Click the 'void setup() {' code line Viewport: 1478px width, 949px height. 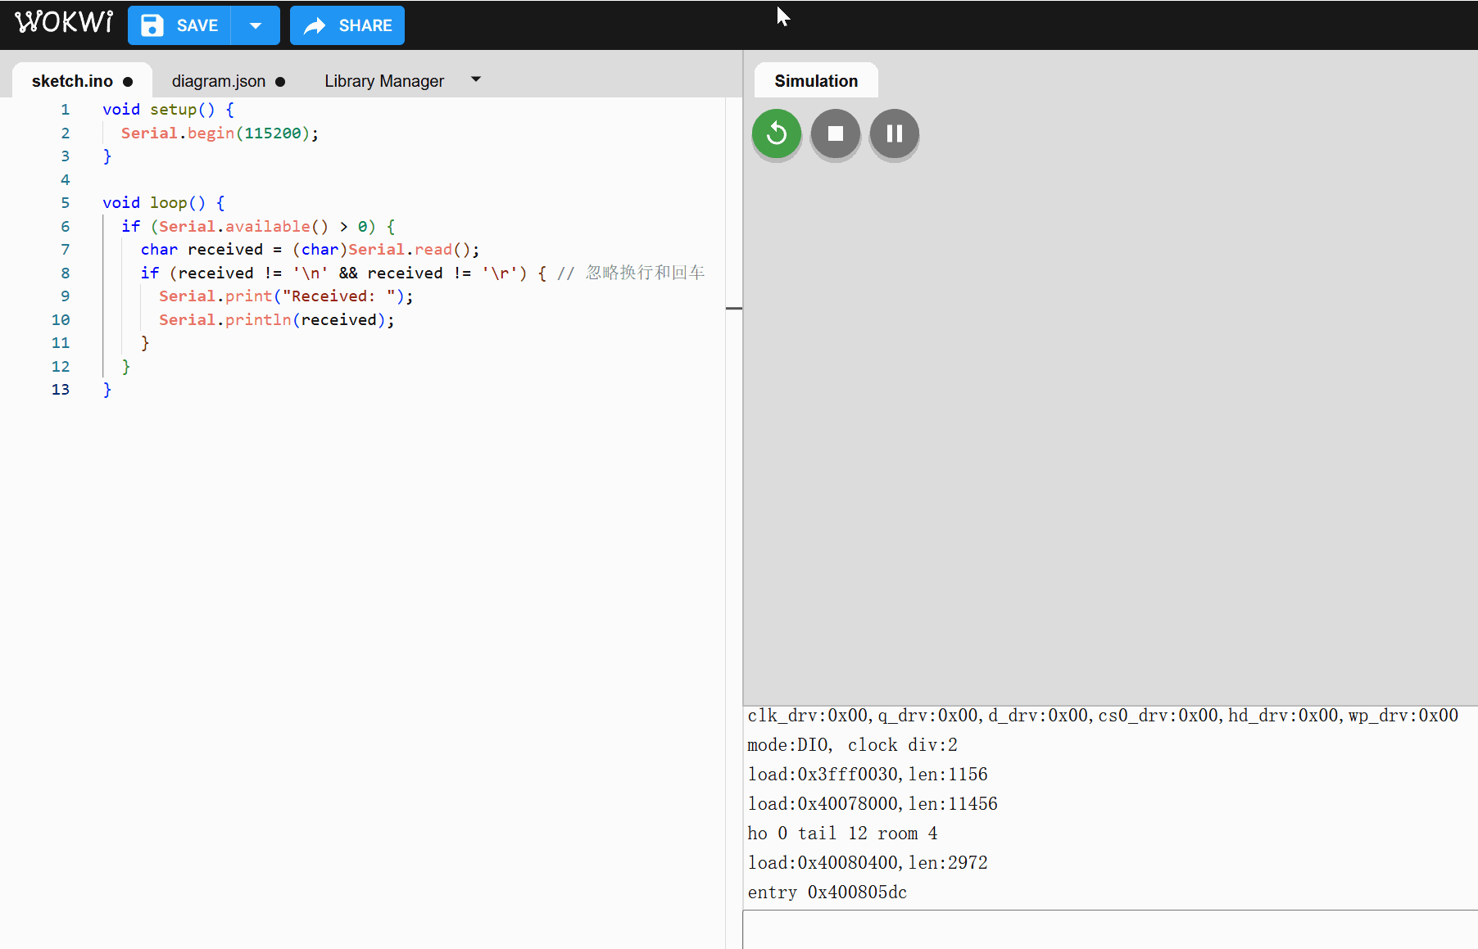[168, 110]
